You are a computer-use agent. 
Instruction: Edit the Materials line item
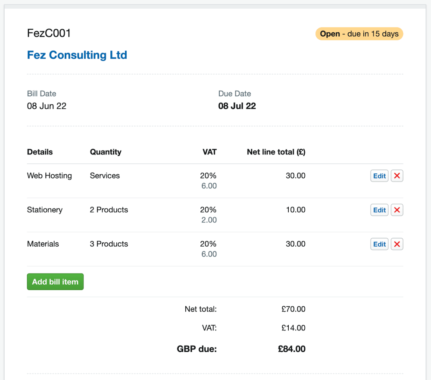(x=379, y=244)
